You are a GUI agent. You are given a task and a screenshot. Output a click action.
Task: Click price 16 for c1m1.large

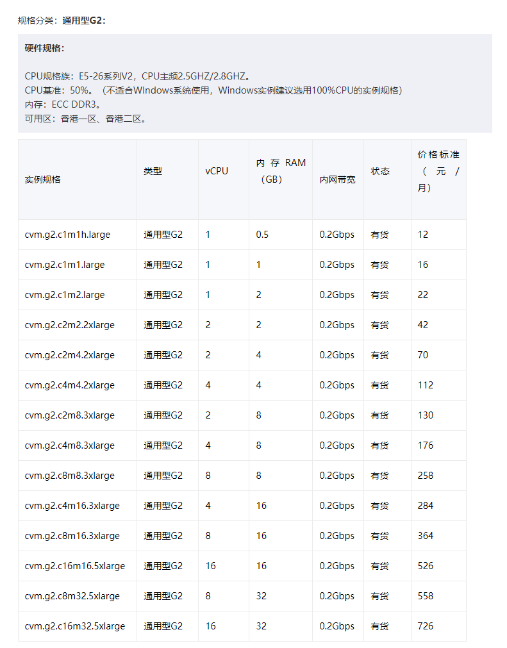[x=422, y=265]
